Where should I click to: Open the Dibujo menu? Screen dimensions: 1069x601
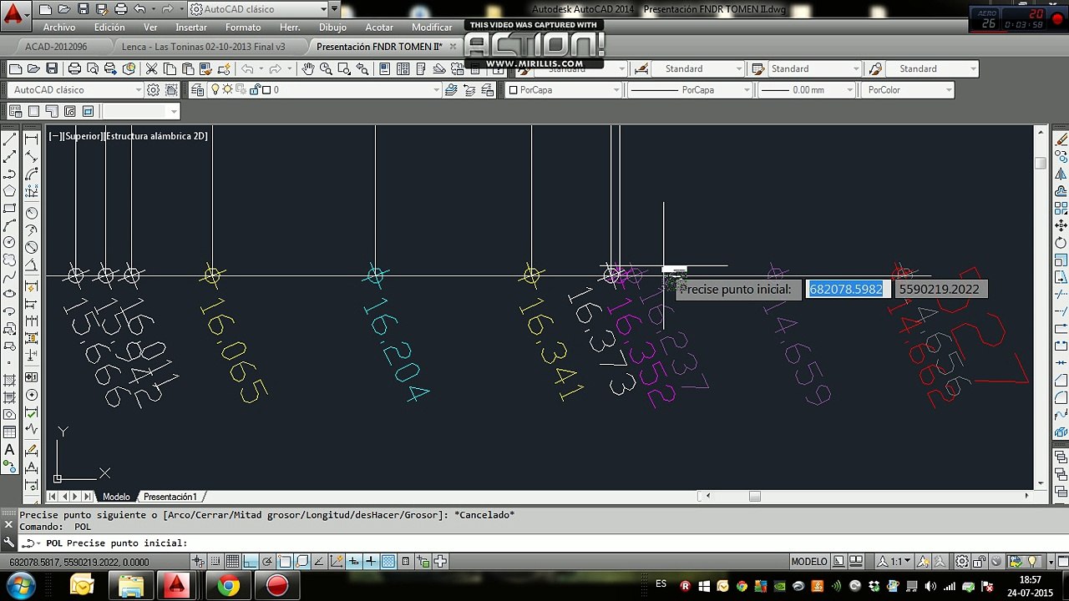[x=332, y=28]
